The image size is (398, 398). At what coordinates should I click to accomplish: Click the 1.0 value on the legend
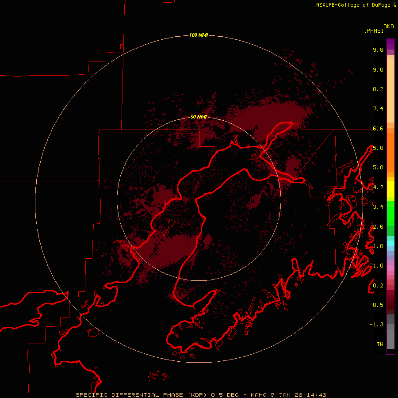pyautogui.click(x=378, y=266)
